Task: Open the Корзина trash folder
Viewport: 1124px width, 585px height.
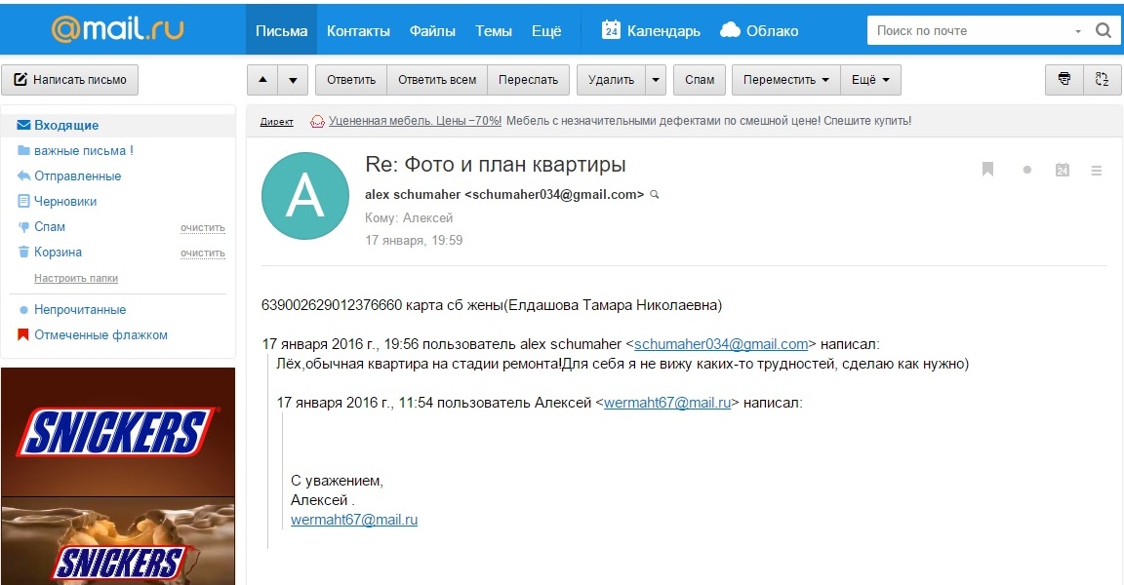Action: click(58, 253)
